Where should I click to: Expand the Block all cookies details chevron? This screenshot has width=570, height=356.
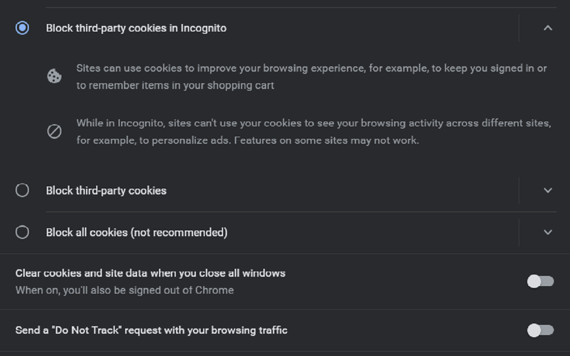point(548,232)
